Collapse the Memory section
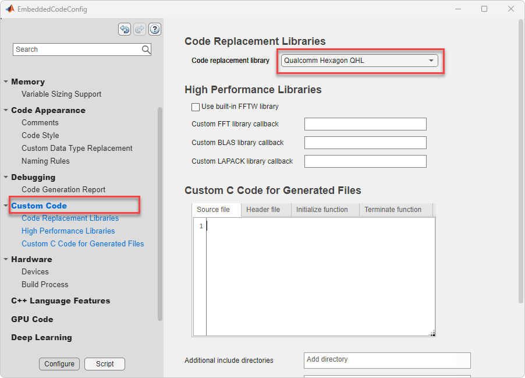The width and height of the screenshot is (525, 378). pyautogui.click(x=6, y=82)
